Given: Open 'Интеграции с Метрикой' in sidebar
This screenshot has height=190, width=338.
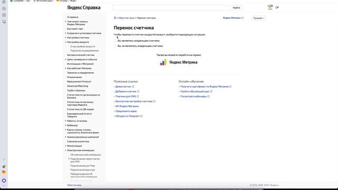Looking at the screenshot, I should point(80,64).
